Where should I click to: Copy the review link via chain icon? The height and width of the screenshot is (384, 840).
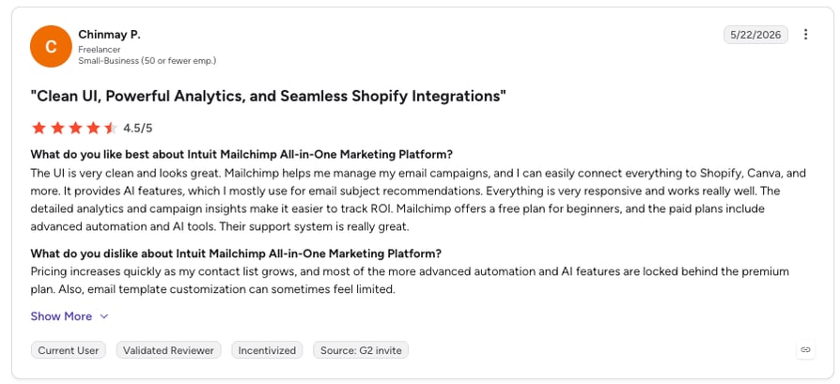tap(805, 349)
